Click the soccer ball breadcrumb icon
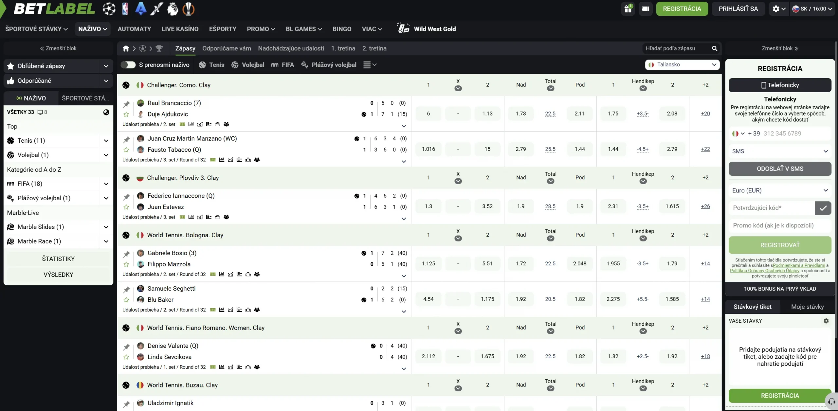This screenshot has width=838, height=411. [143, 48]
